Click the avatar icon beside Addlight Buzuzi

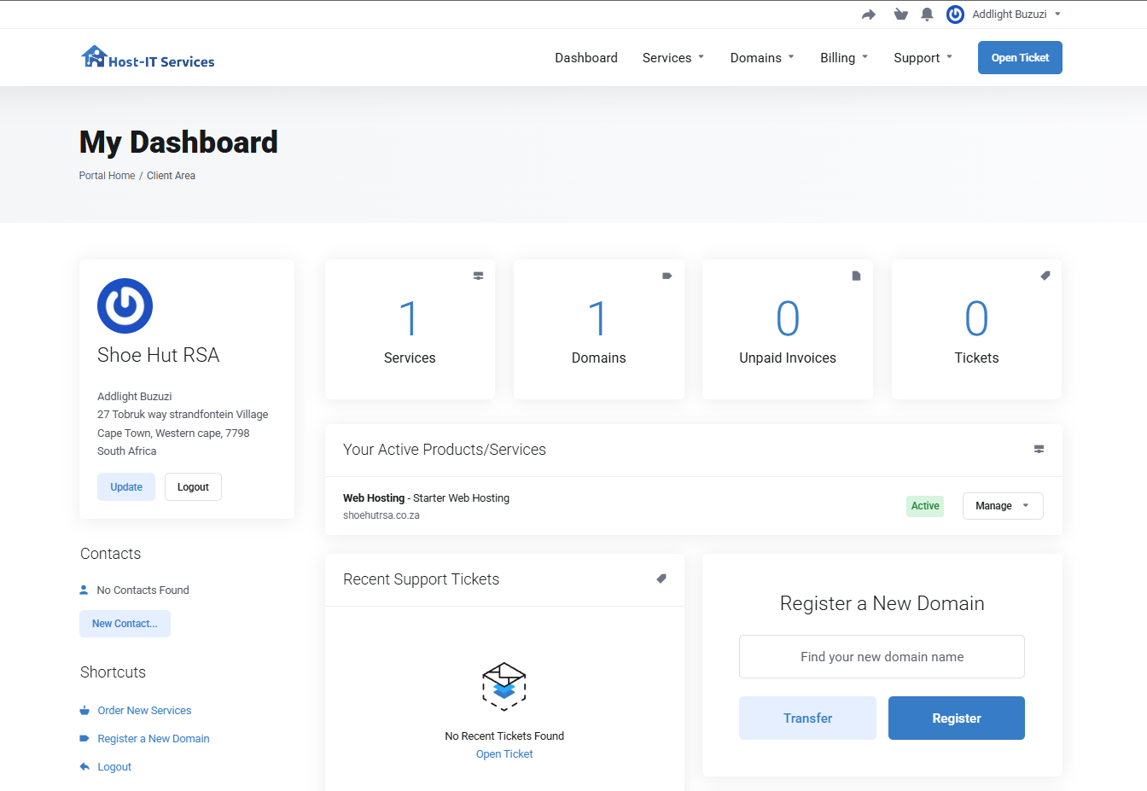point(955,14)
